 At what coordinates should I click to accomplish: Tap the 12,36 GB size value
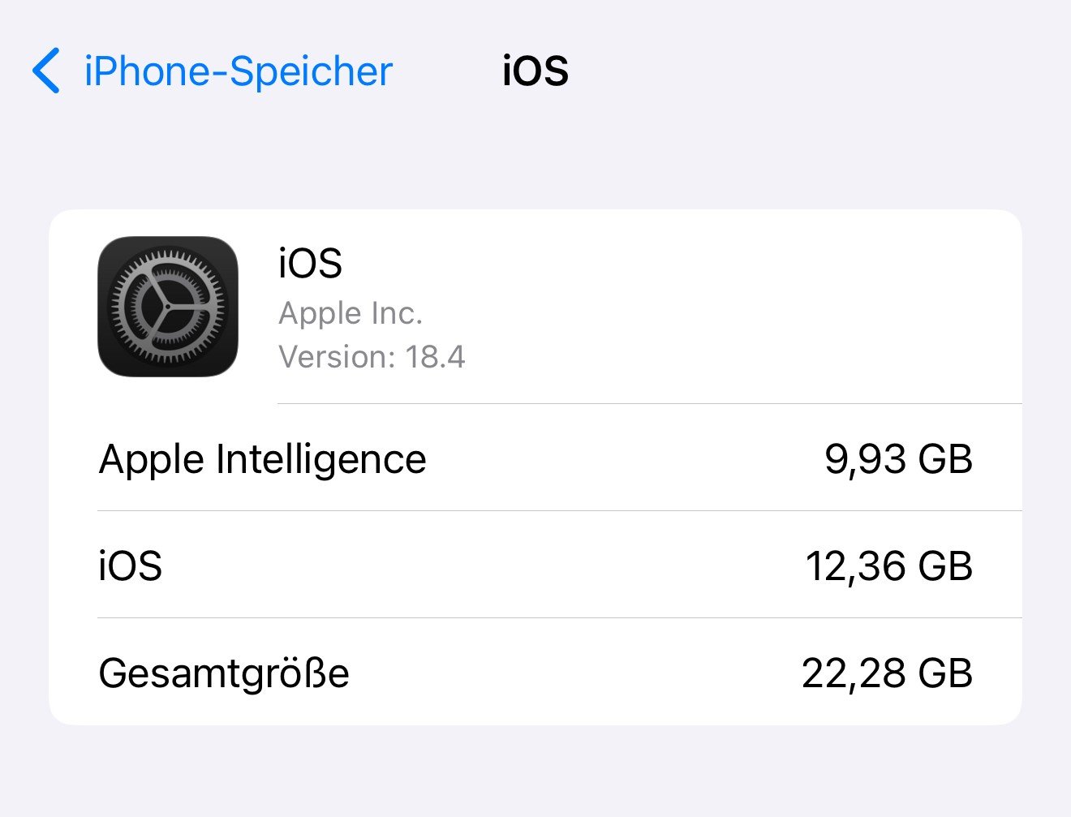click(x=888, y=565)
